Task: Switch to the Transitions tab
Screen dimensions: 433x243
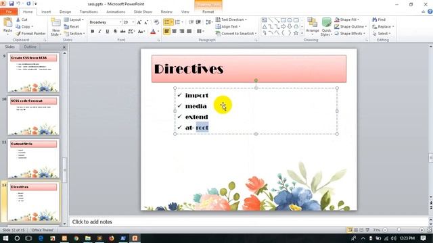Action: (x=89, y=11)
